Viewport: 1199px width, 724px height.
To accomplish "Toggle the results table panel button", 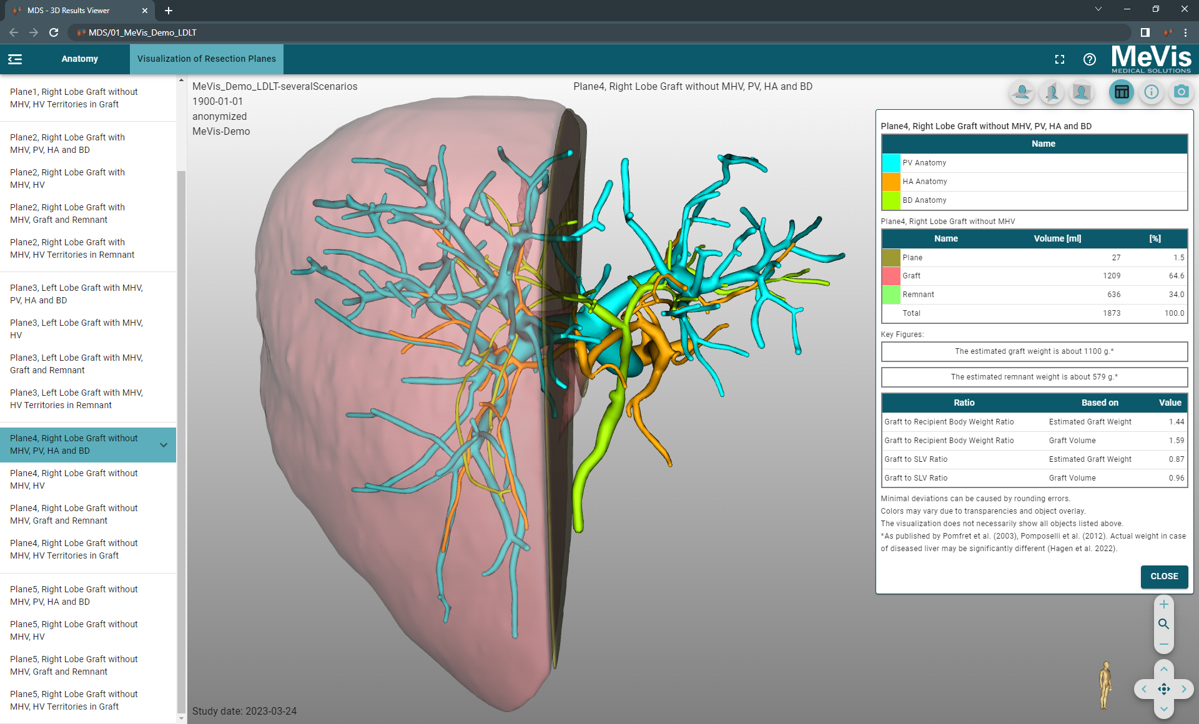I will click(x=1122, y=92).
